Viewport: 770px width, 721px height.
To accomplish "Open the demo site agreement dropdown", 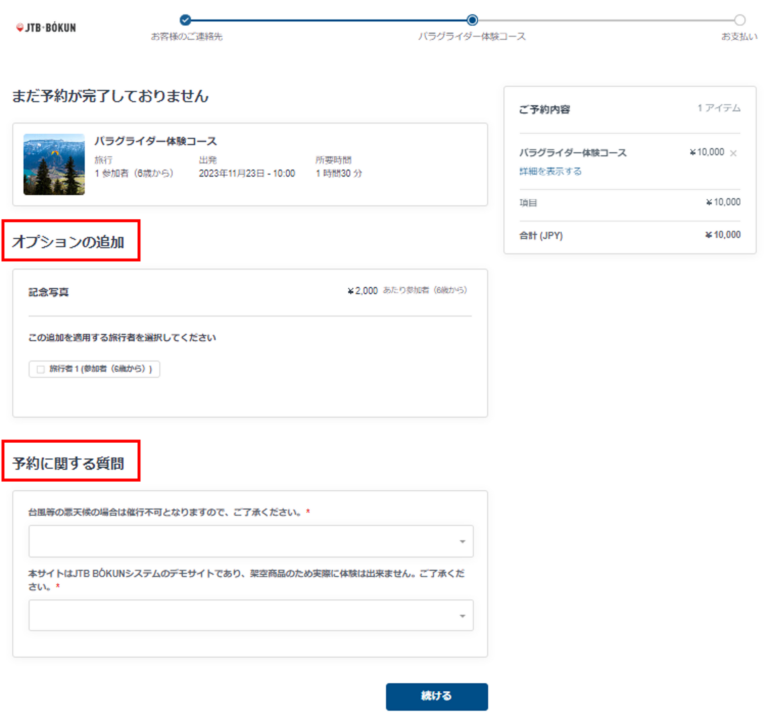I will pyautogui.click(x=251, y=615).
